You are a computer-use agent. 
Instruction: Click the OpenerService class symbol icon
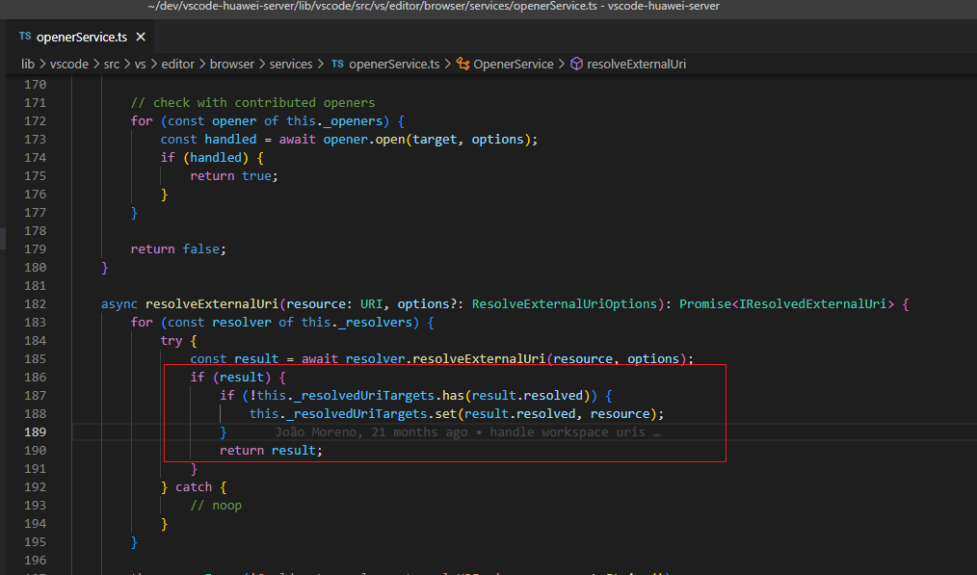pos(462,64)
